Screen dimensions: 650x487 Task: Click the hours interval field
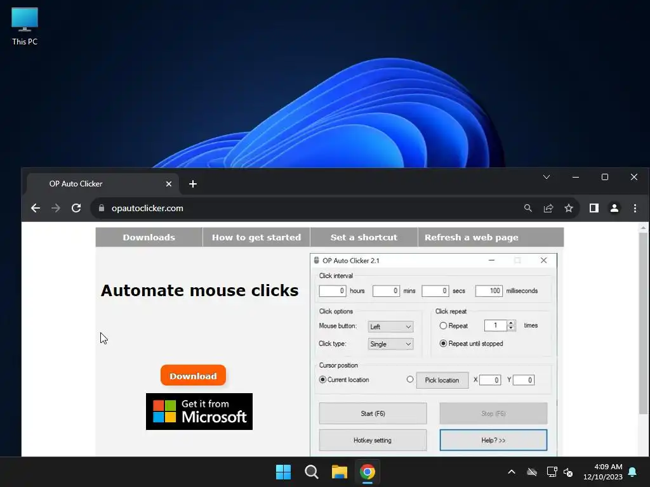point(333,290)
